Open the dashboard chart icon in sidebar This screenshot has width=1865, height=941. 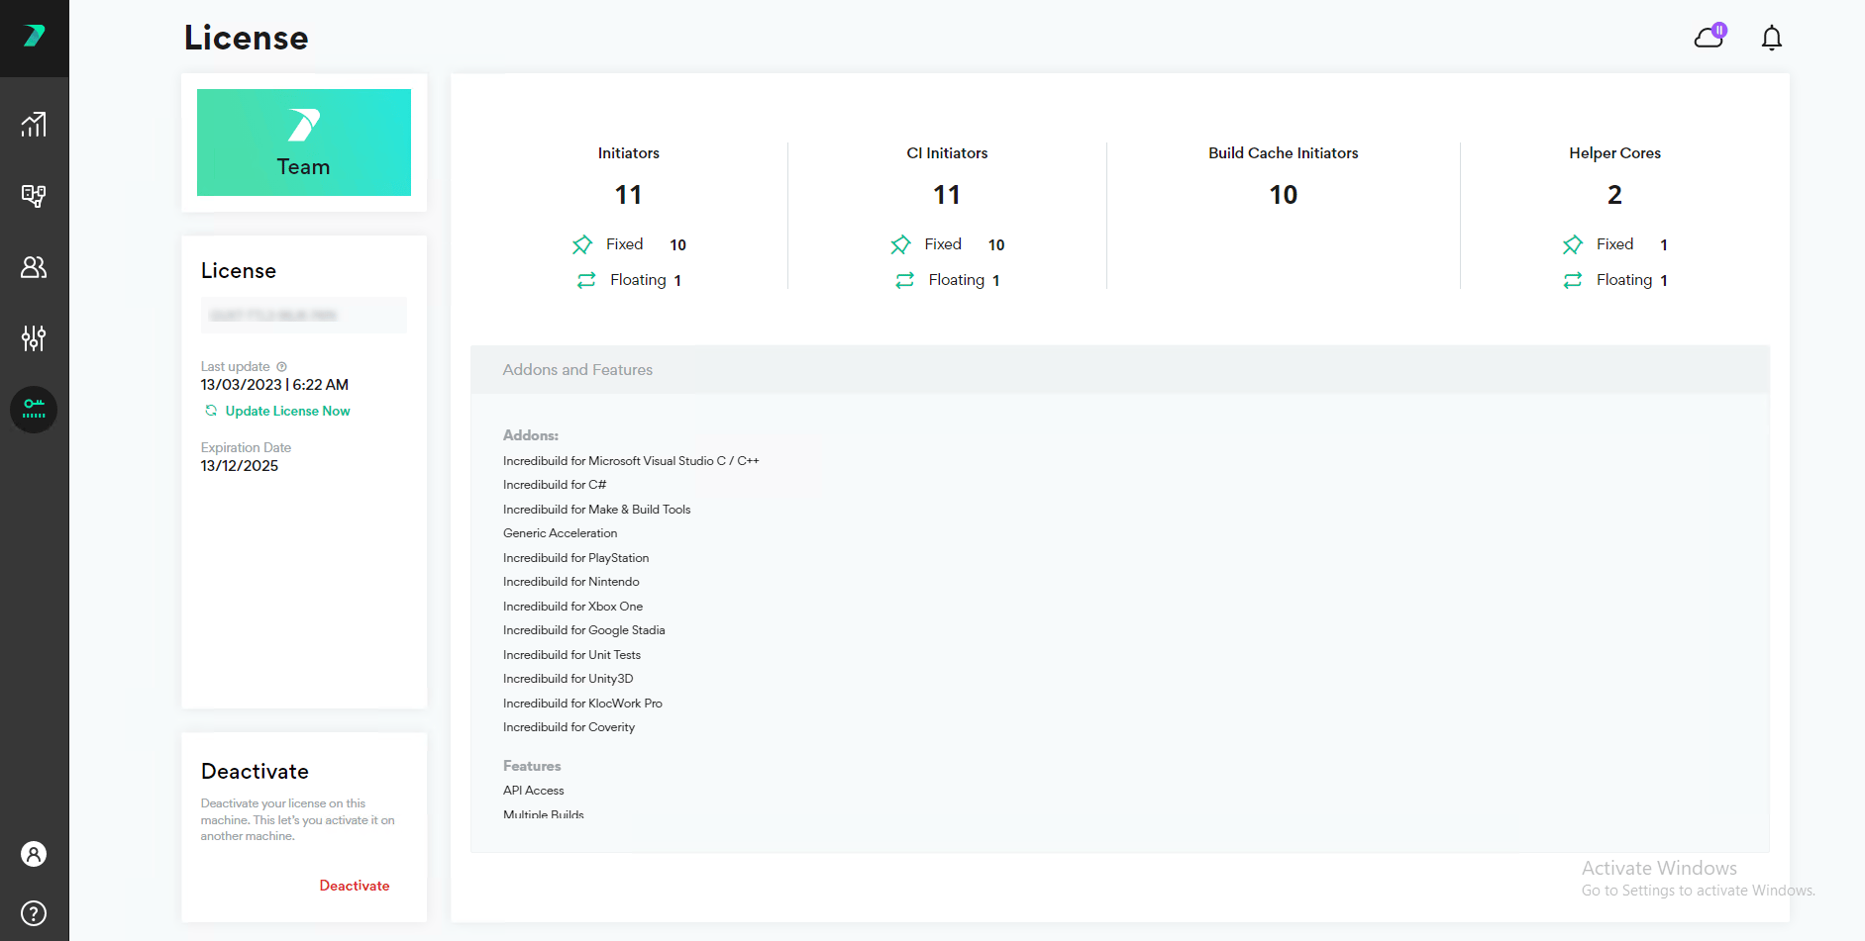34,125
